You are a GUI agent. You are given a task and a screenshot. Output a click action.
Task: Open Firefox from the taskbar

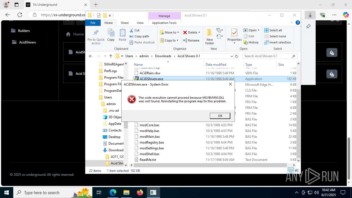point(140,193)
